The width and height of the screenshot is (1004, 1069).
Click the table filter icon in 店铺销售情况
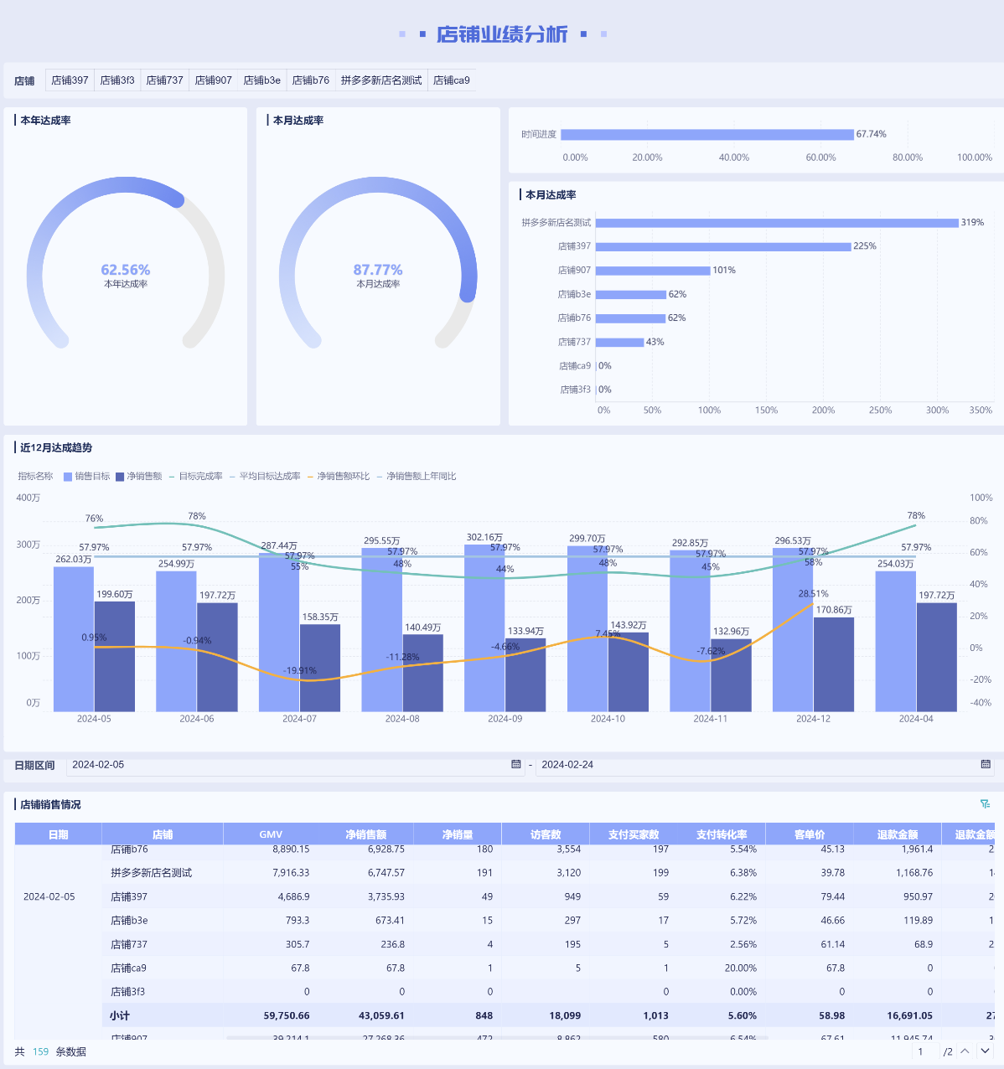tap(985, 804)
